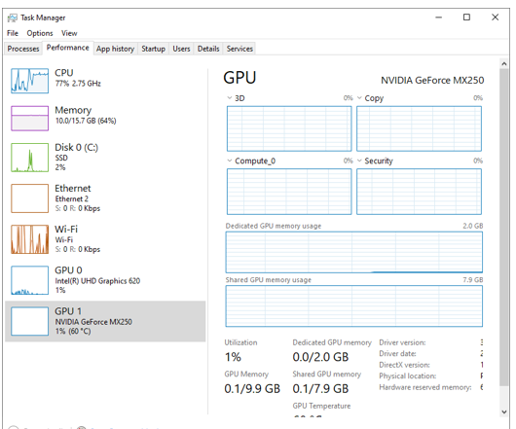Select the Performance tab
The width and height of the screenshot is (516, 429).
coord(68,48)
